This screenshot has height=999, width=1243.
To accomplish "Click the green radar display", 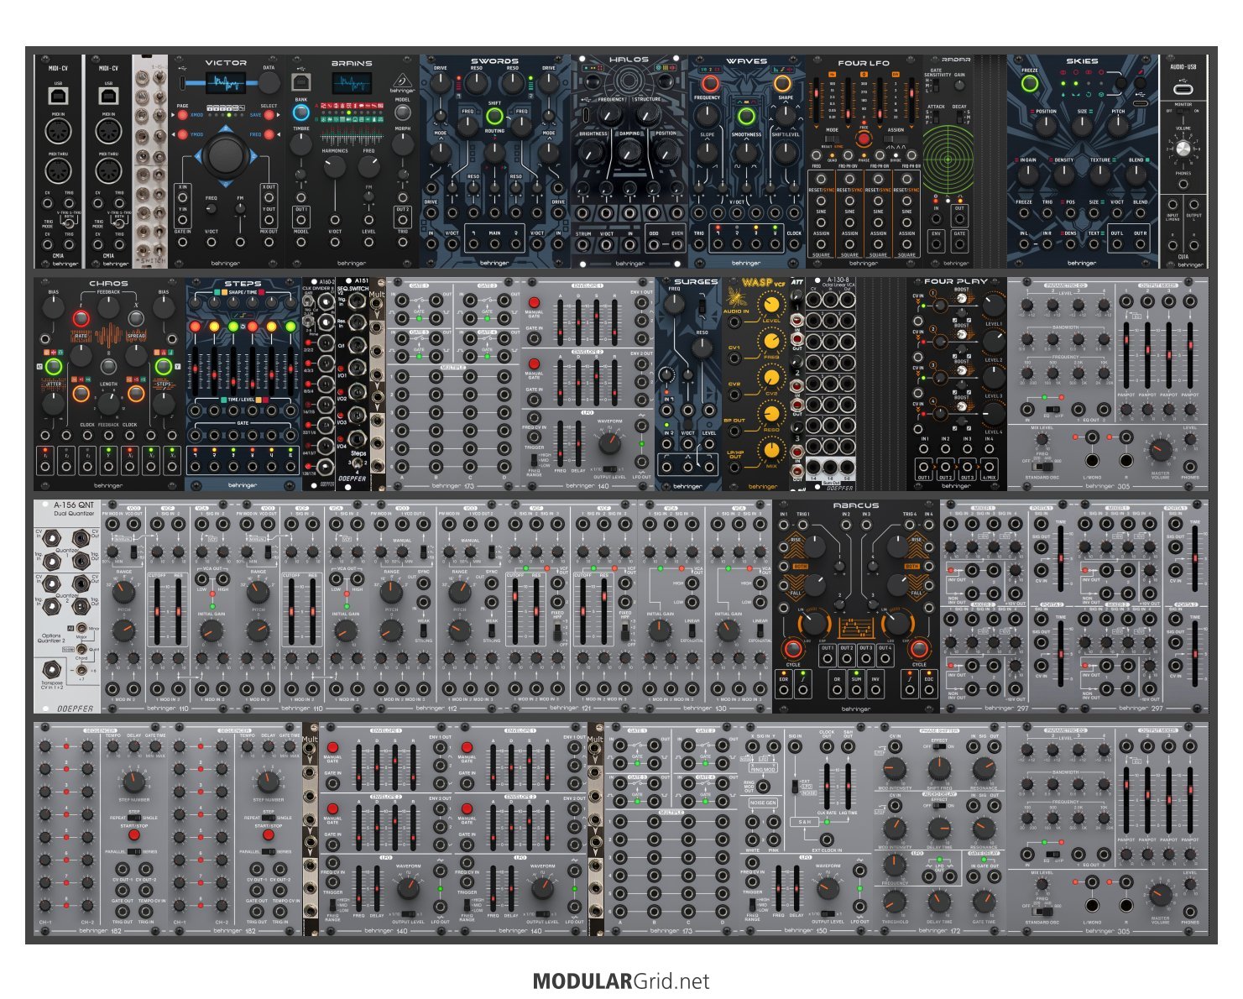I will [x=949, y=160].
